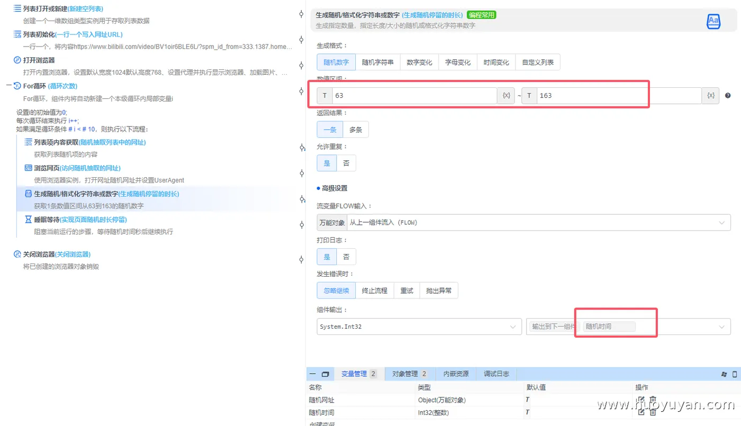This screenshot has width=741, height=426.
Task: Click the connector node beside 列表打开或新建 step
Action: [301, 14]
